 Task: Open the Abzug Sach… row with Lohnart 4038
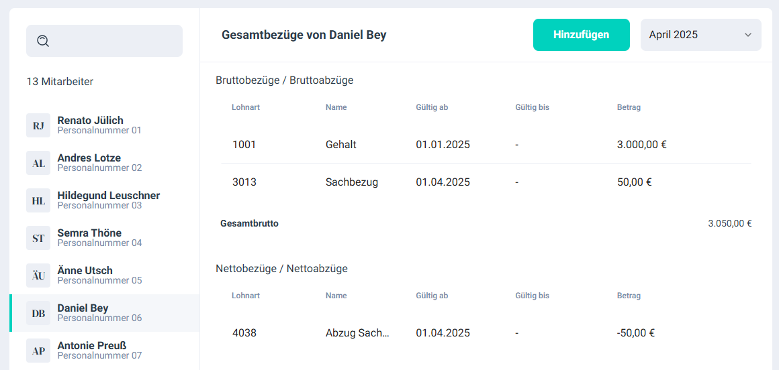[485, 332]
